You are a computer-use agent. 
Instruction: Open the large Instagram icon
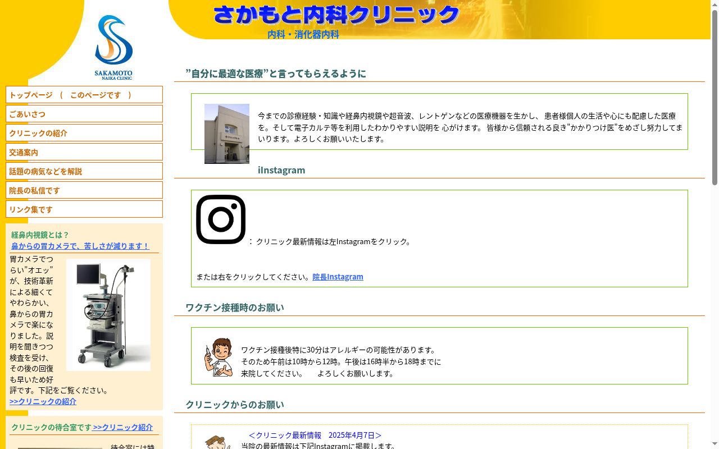click(221, 219)
